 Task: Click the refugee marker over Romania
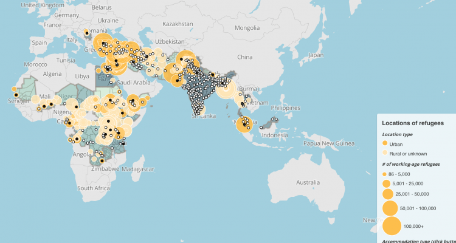click(x=86, y=33)
